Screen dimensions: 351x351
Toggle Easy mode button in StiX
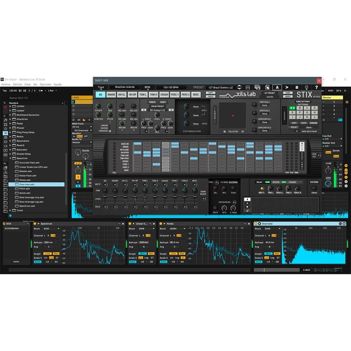[x=284, y=116]
